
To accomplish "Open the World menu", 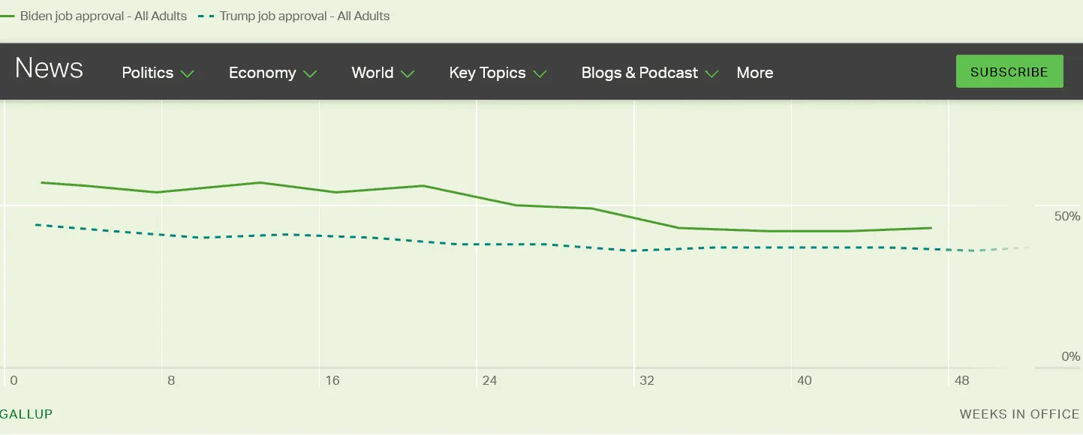I will pyautogui.click(x=372, y=73).
